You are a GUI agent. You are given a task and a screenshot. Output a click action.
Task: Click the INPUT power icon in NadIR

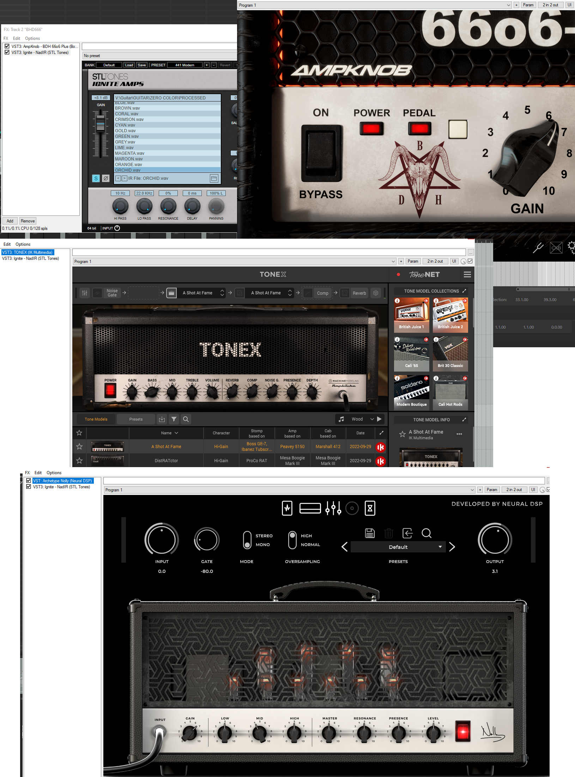(117, 228)
